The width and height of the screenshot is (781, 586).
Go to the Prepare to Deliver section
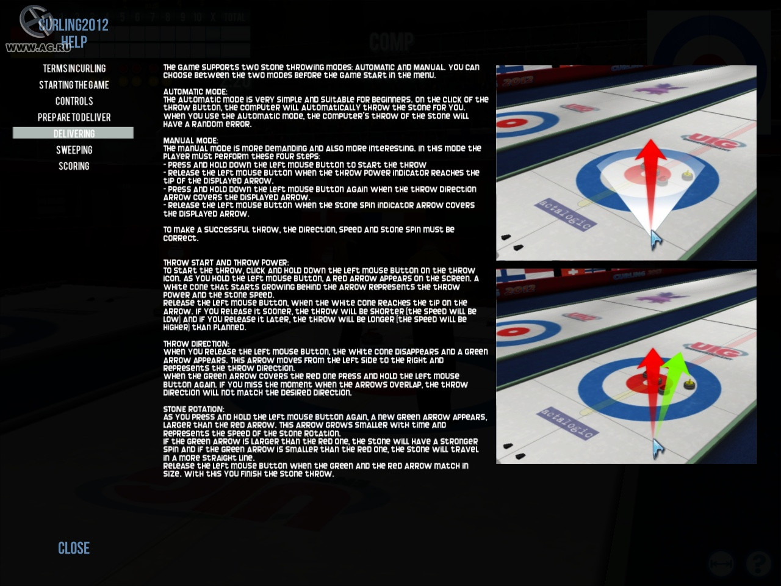[74, 117]
